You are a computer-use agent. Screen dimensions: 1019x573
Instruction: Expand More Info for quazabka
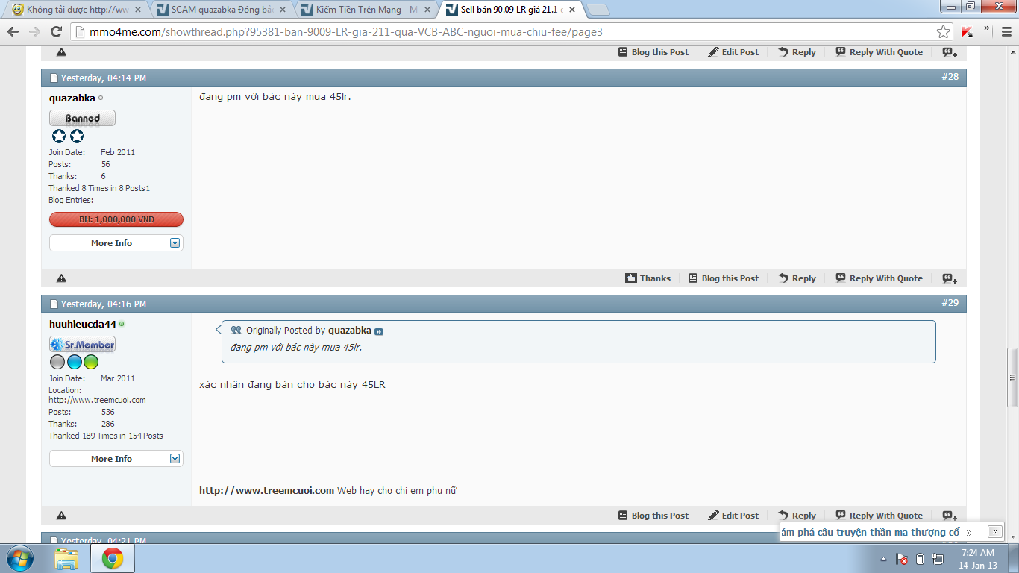(116, 243)
